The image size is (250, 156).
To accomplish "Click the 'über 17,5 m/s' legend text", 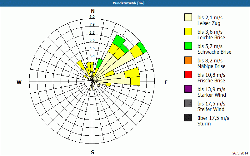I will coord(213,118).
